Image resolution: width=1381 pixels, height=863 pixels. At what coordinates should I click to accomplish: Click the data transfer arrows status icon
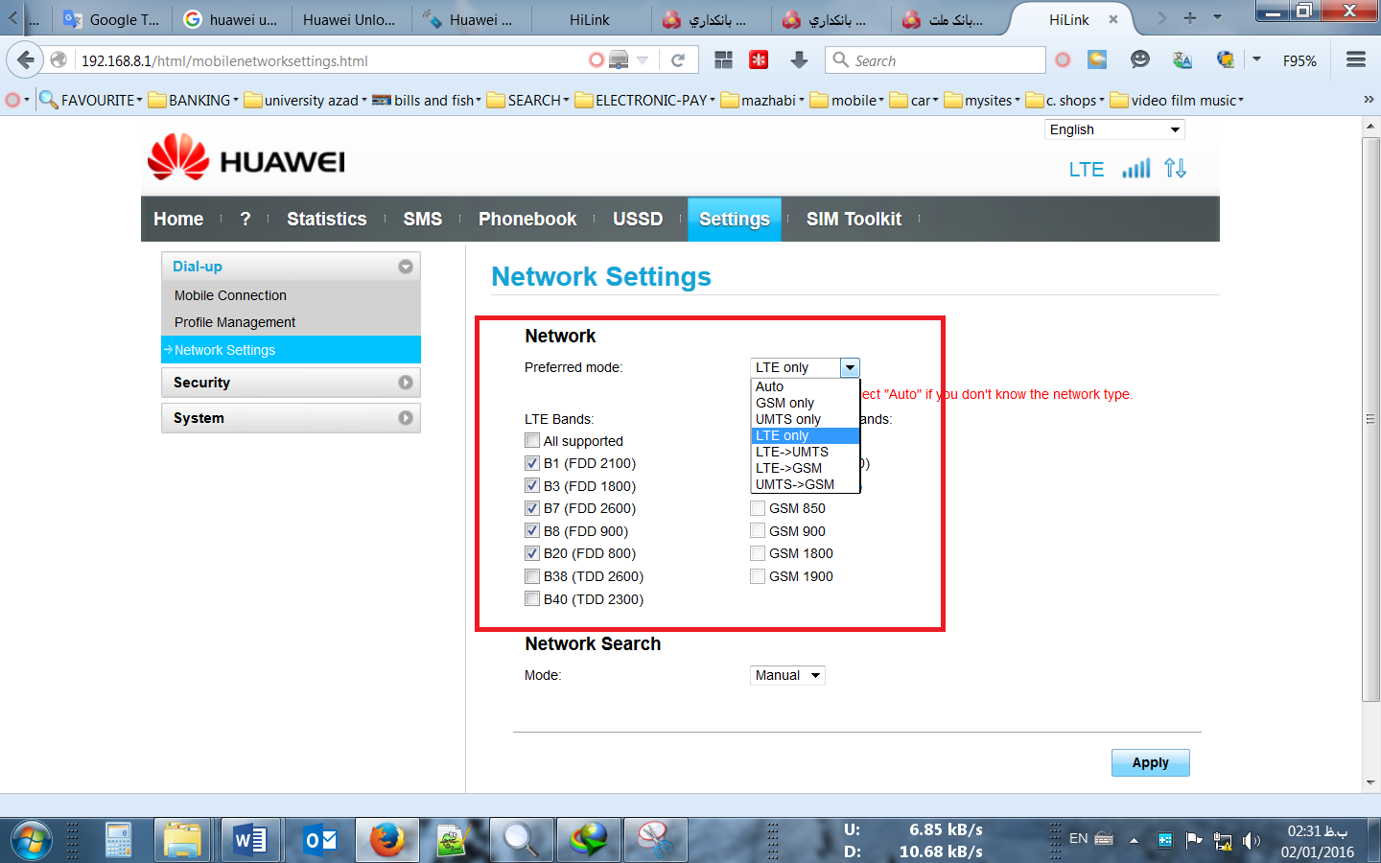pos(1176,169)
